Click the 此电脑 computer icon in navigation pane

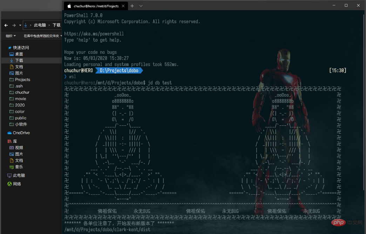tap(9, 175)
